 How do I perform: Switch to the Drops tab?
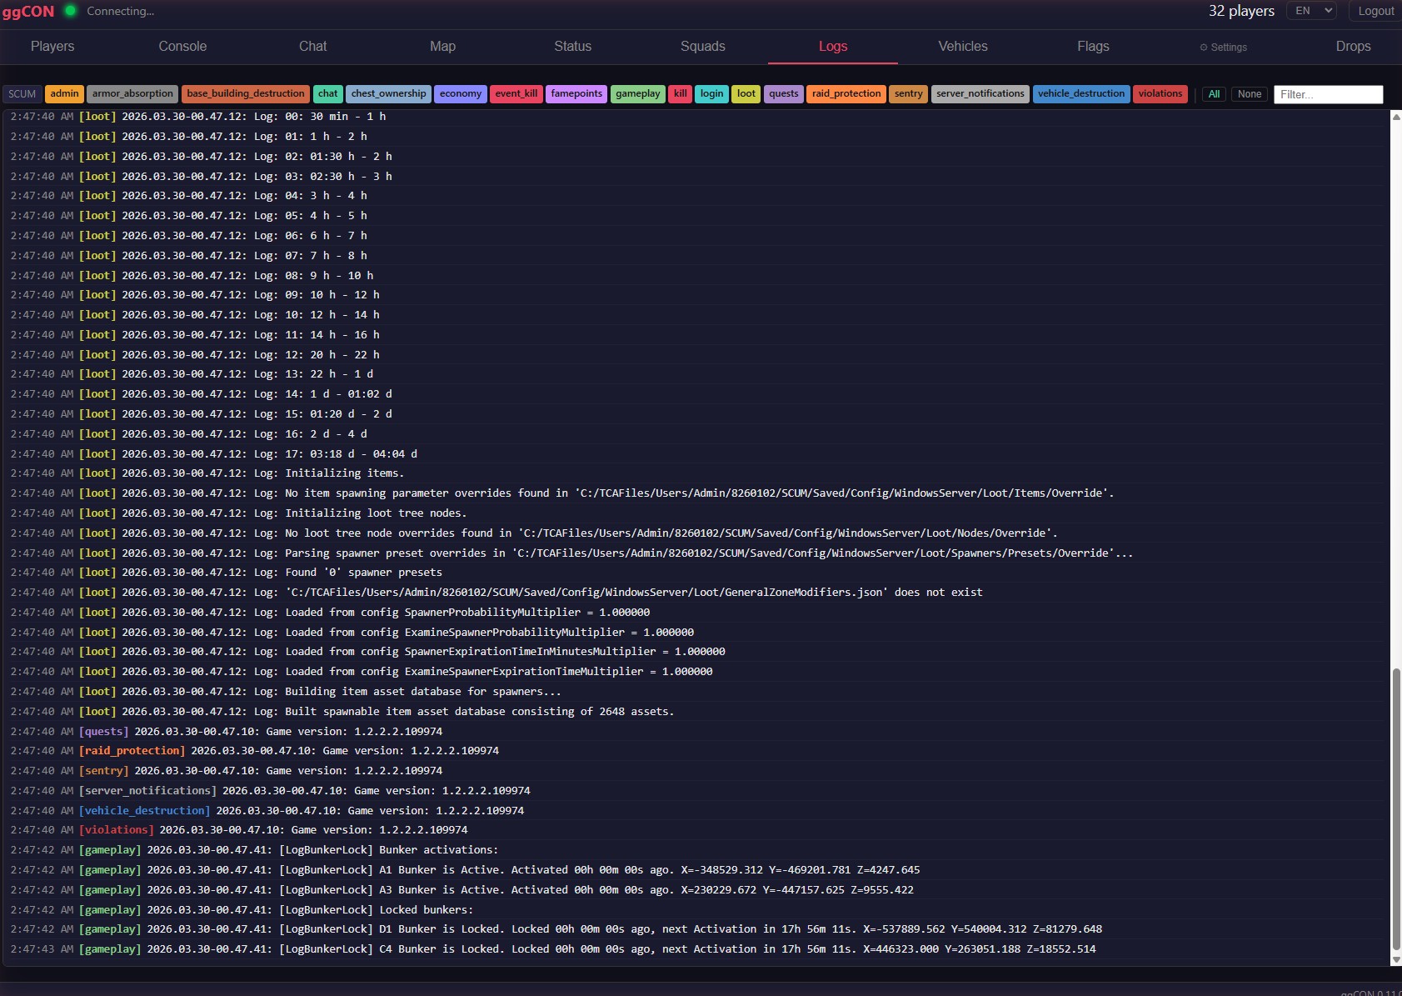point(1353,47)
